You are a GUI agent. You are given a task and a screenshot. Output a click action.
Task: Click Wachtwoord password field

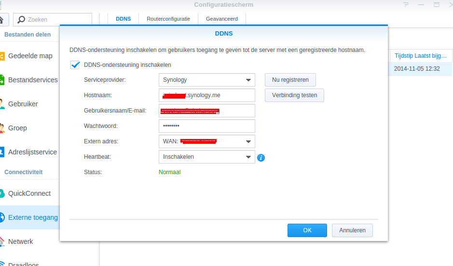[x=207, y=126]
